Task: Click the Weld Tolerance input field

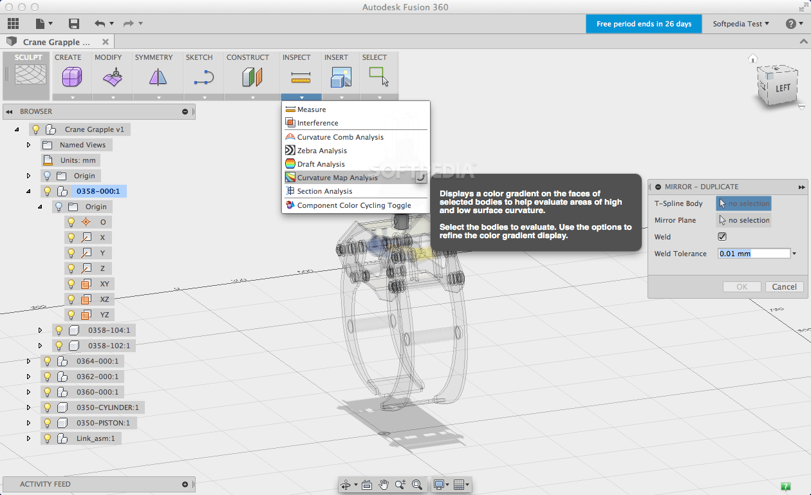Action: point(754,254)
